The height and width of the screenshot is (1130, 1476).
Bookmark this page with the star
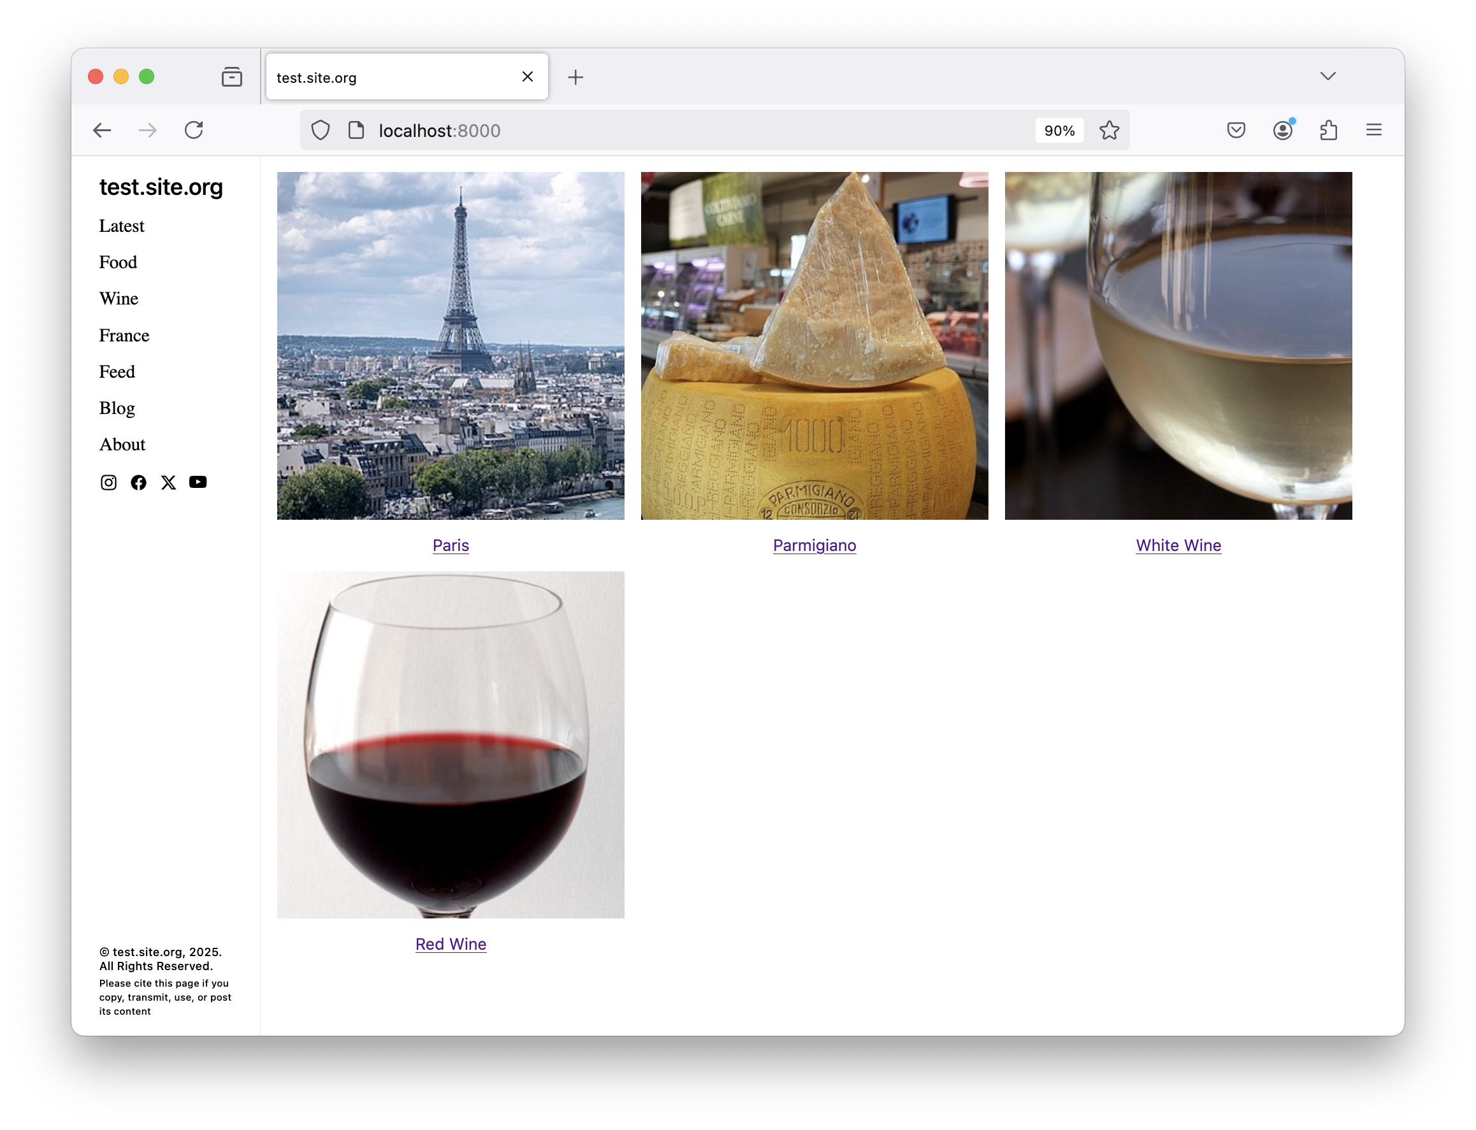point(1109,130)
